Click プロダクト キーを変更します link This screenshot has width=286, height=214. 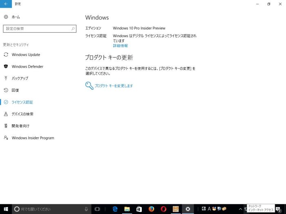tap(113, 86)
